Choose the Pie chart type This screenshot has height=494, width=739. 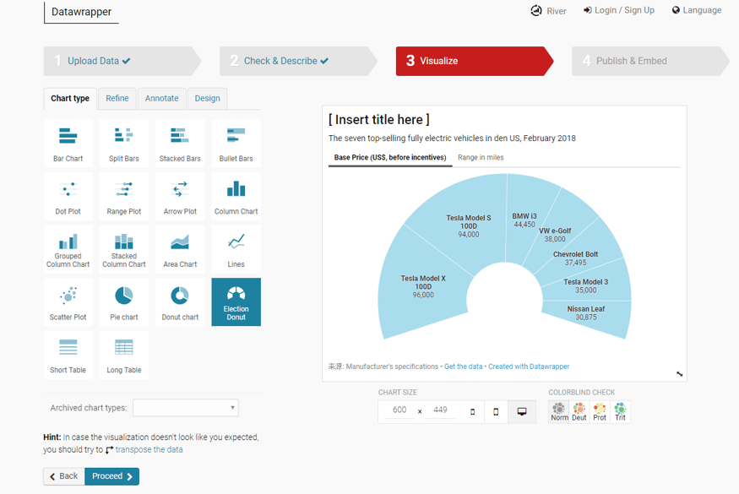pos(124,301)
